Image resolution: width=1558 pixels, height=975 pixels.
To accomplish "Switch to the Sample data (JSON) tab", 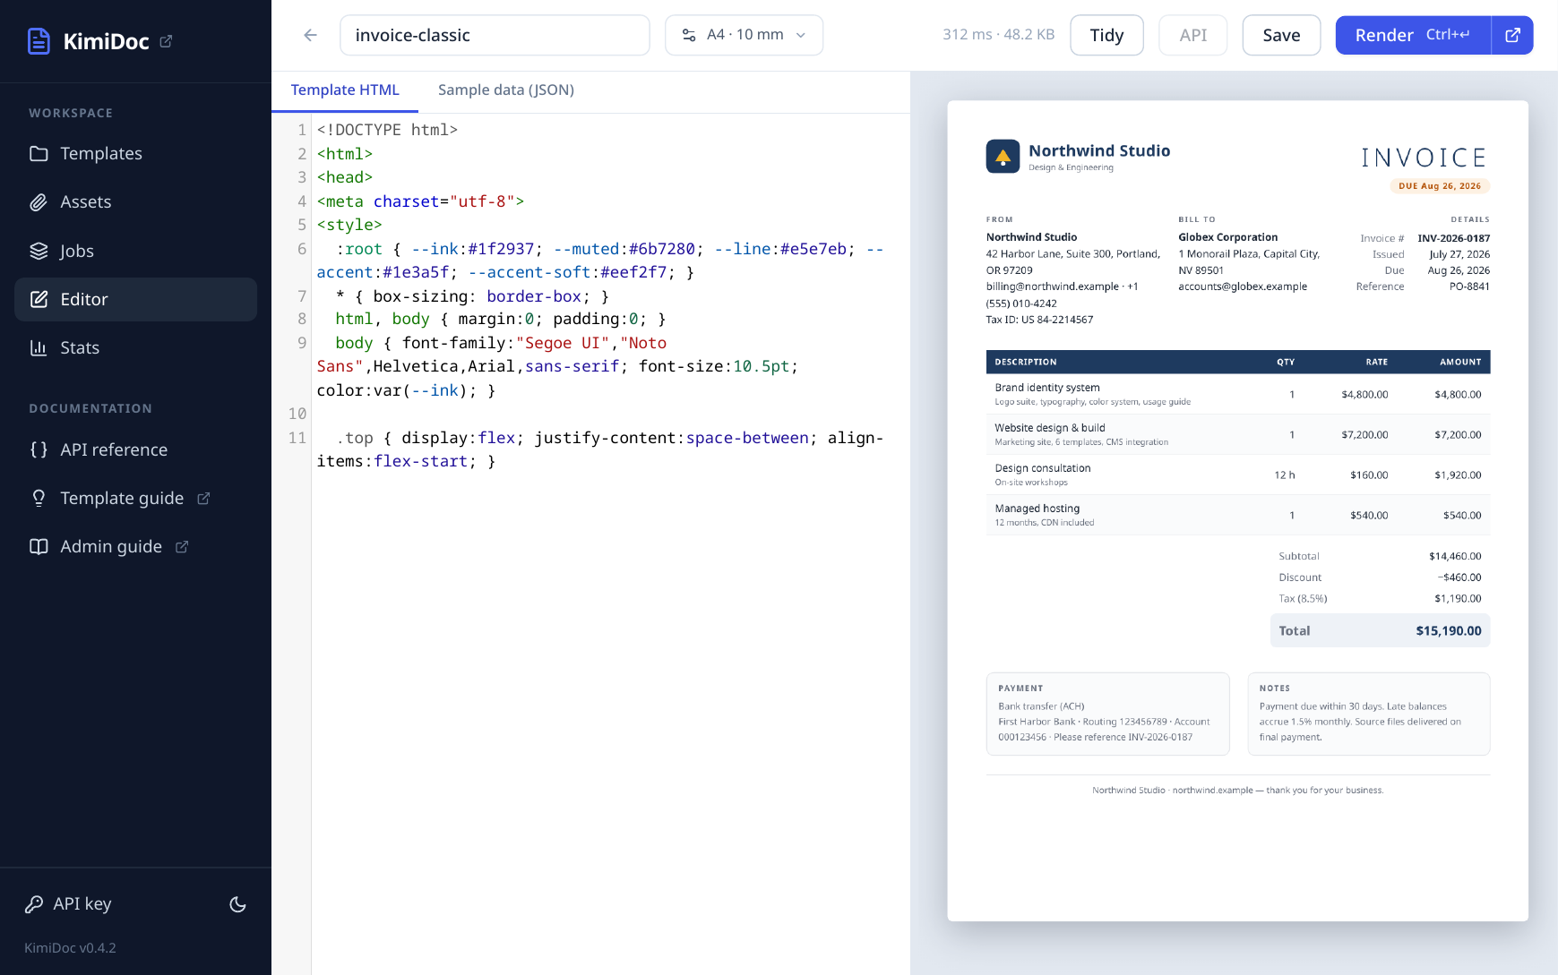I will (x=506, y=90).
